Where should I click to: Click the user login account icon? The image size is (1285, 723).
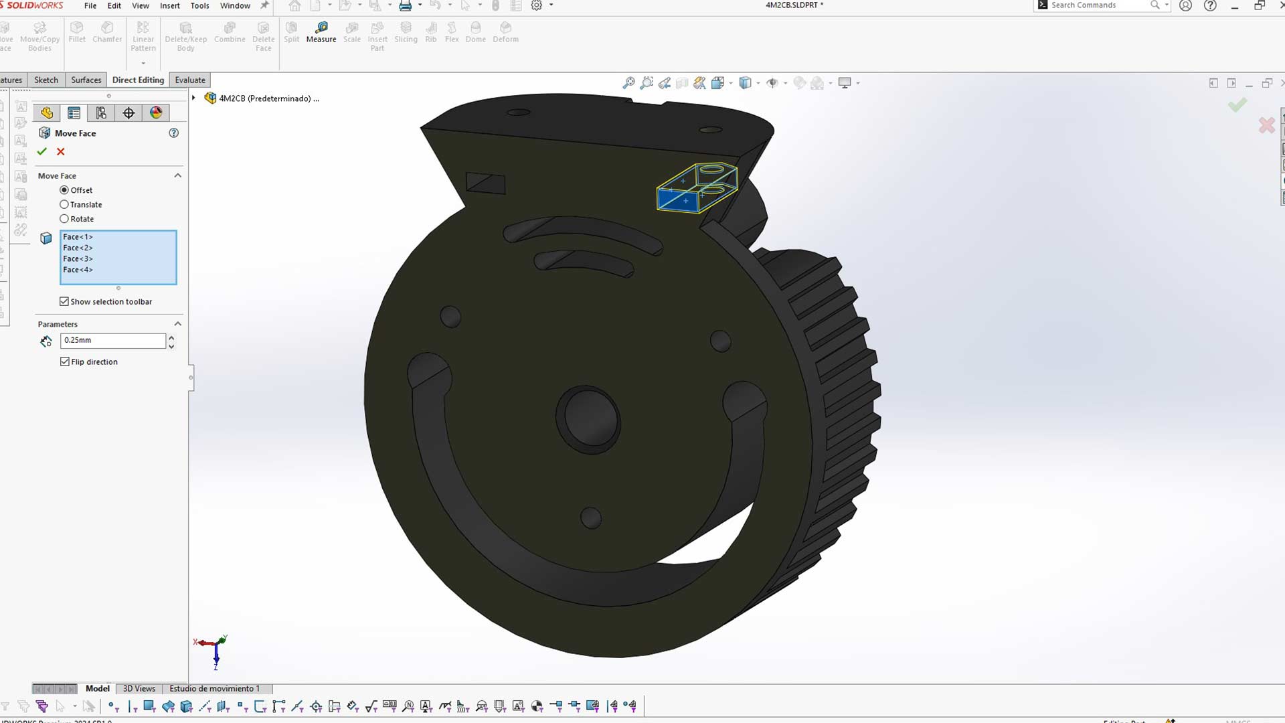(1185, 5)
